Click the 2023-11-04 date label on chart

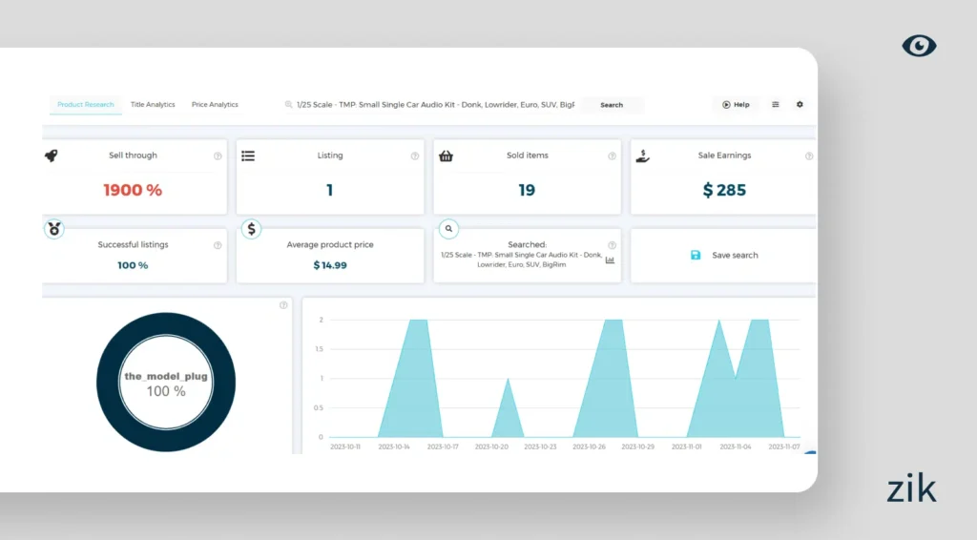(736, 447)
